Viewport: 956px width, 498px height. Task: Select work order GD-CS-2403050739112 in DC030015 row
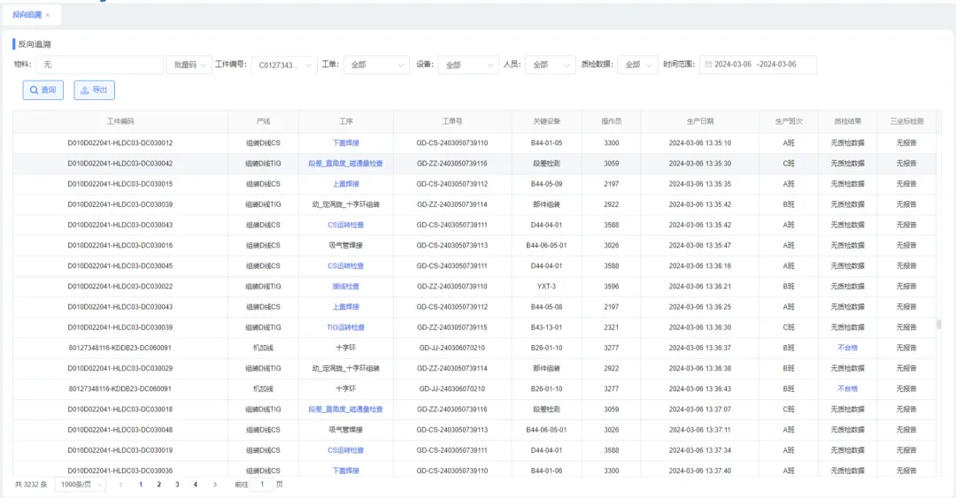(452, 184)
